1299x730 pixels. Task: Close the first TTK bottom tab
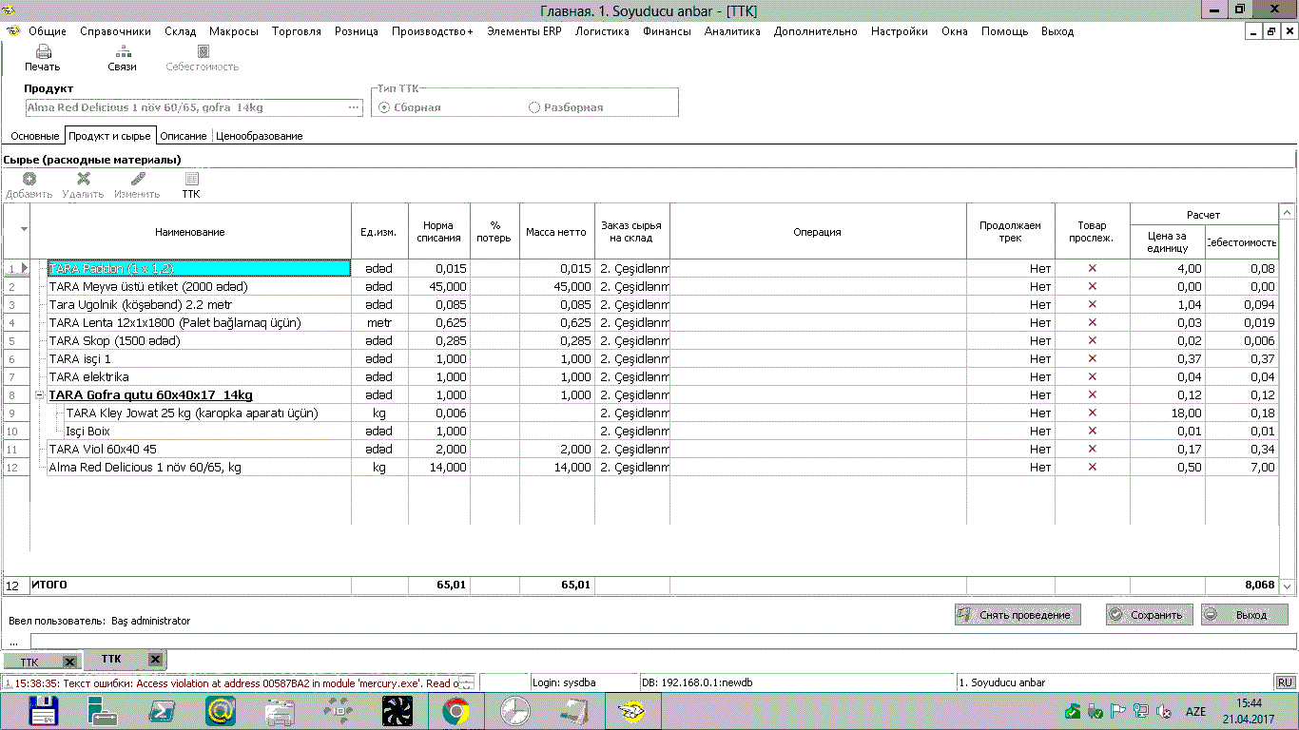click(x=69, y=661)
